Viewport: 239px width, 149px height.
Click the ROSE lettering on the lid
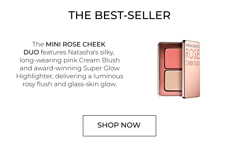click(x=193, y=54)
